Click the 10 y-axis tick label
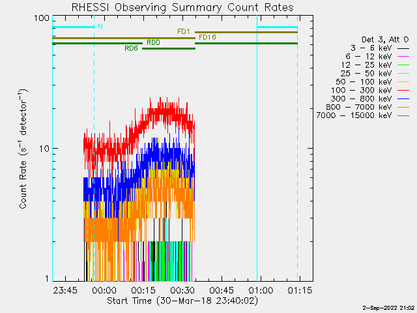The height and width of the screenshot is (313, 417). pos(44,149)
